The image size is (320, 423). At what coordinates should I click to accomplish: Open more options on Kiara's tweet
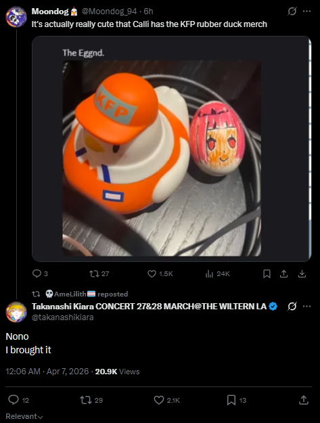(x=306, y=307)
